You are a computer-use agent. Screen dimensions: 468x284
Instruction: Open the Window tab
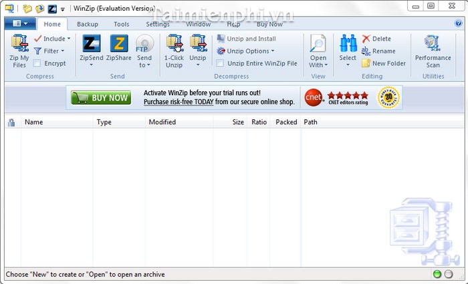coord(199,24)
